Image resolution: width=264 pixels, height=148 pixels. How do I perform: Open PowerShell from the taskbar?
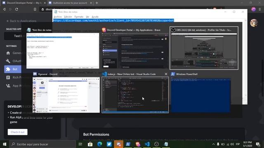coord(128,144)
